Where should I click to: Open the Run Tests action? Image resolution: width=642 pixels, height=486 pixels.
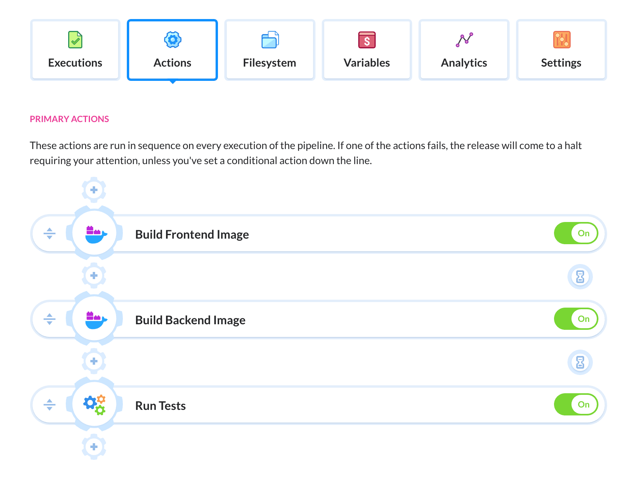tap(160, 406)
